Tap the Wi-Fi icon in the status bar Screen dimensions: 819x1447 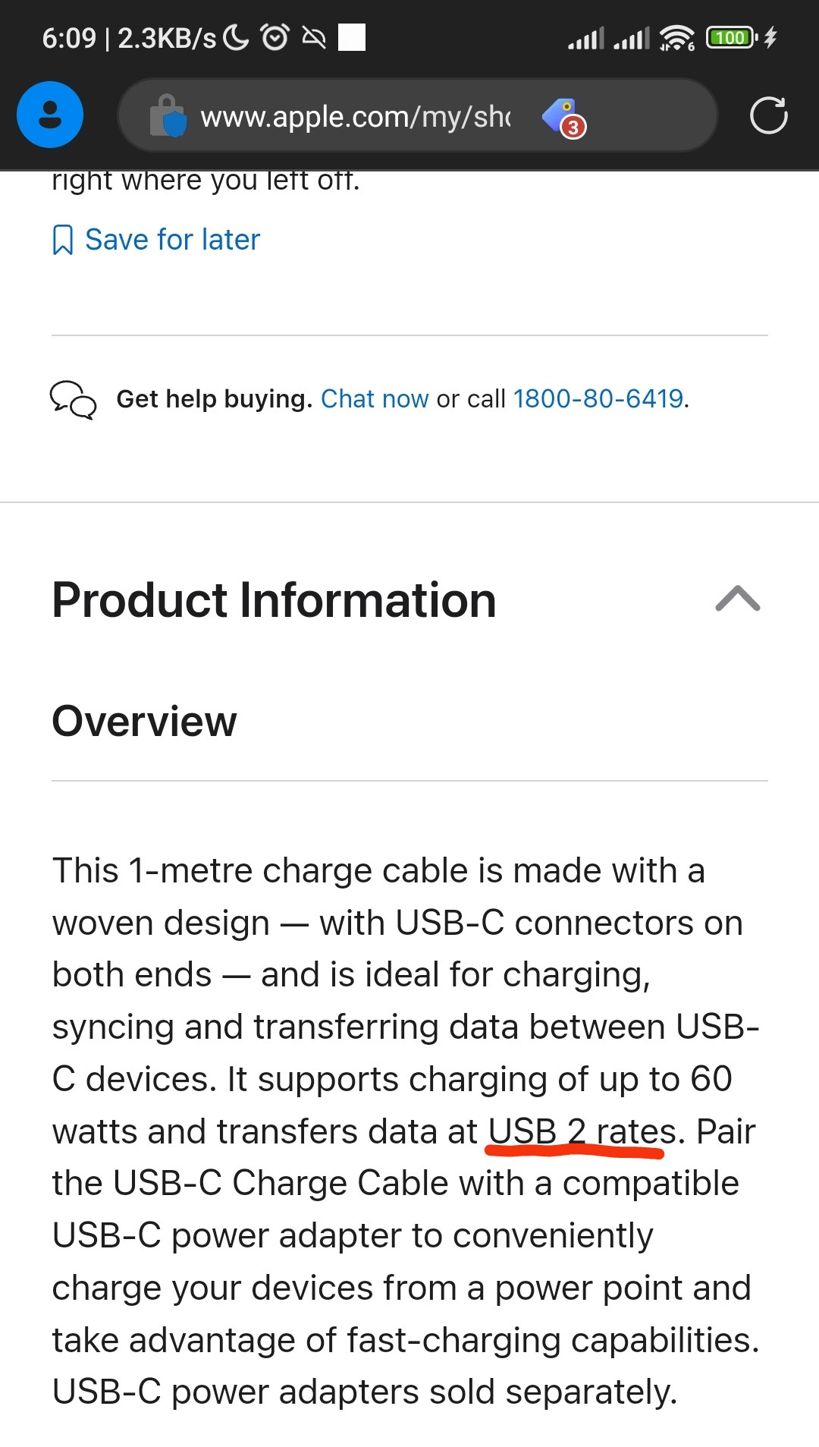coord(676,37)
